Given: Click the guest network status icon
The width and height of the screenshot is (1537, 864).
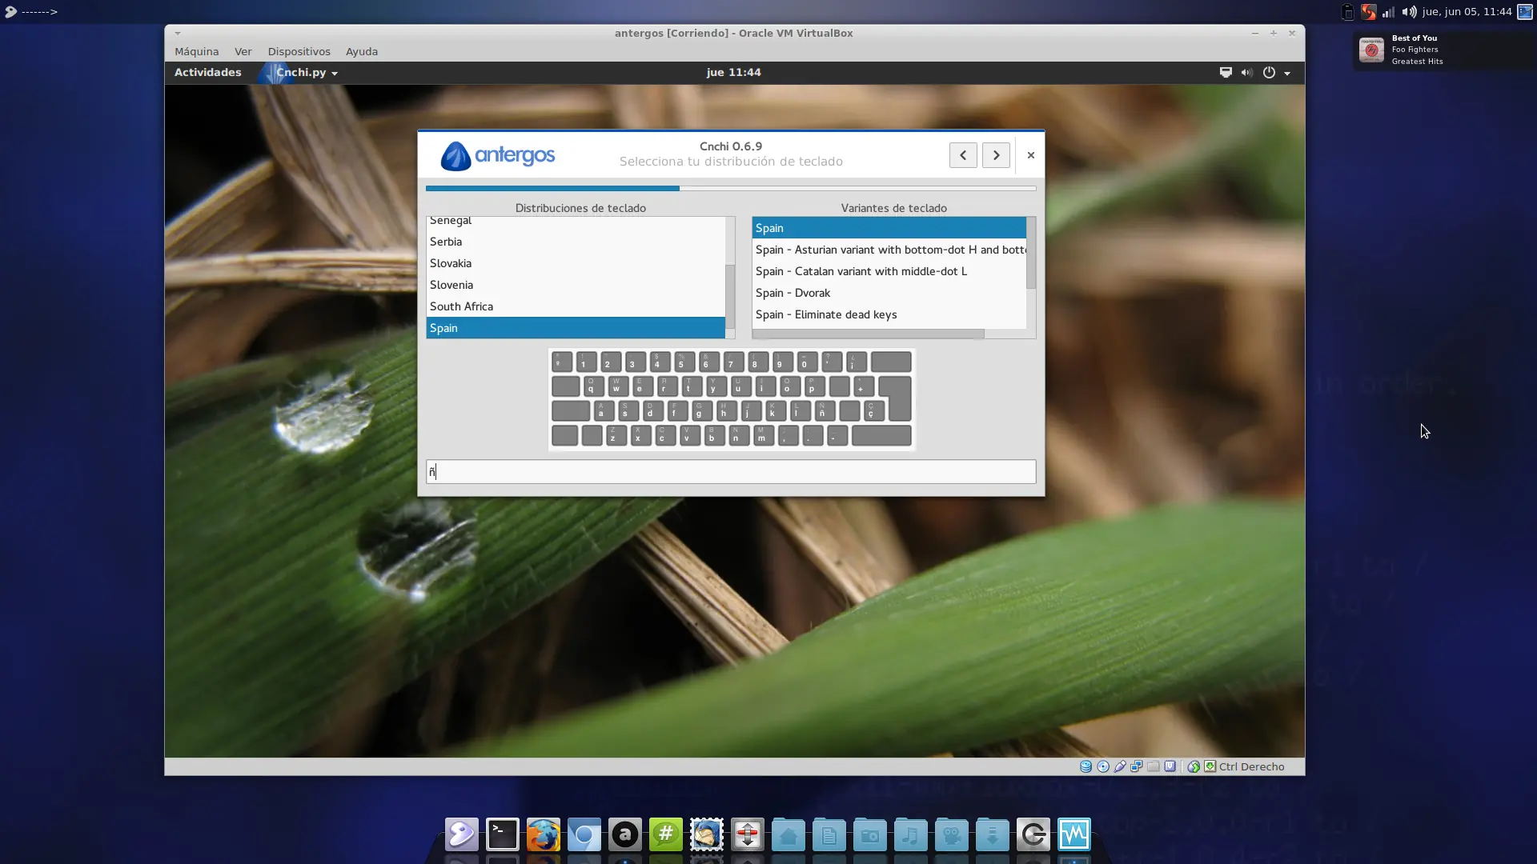Looking at the screenshot, I should tap(1226, 72).
